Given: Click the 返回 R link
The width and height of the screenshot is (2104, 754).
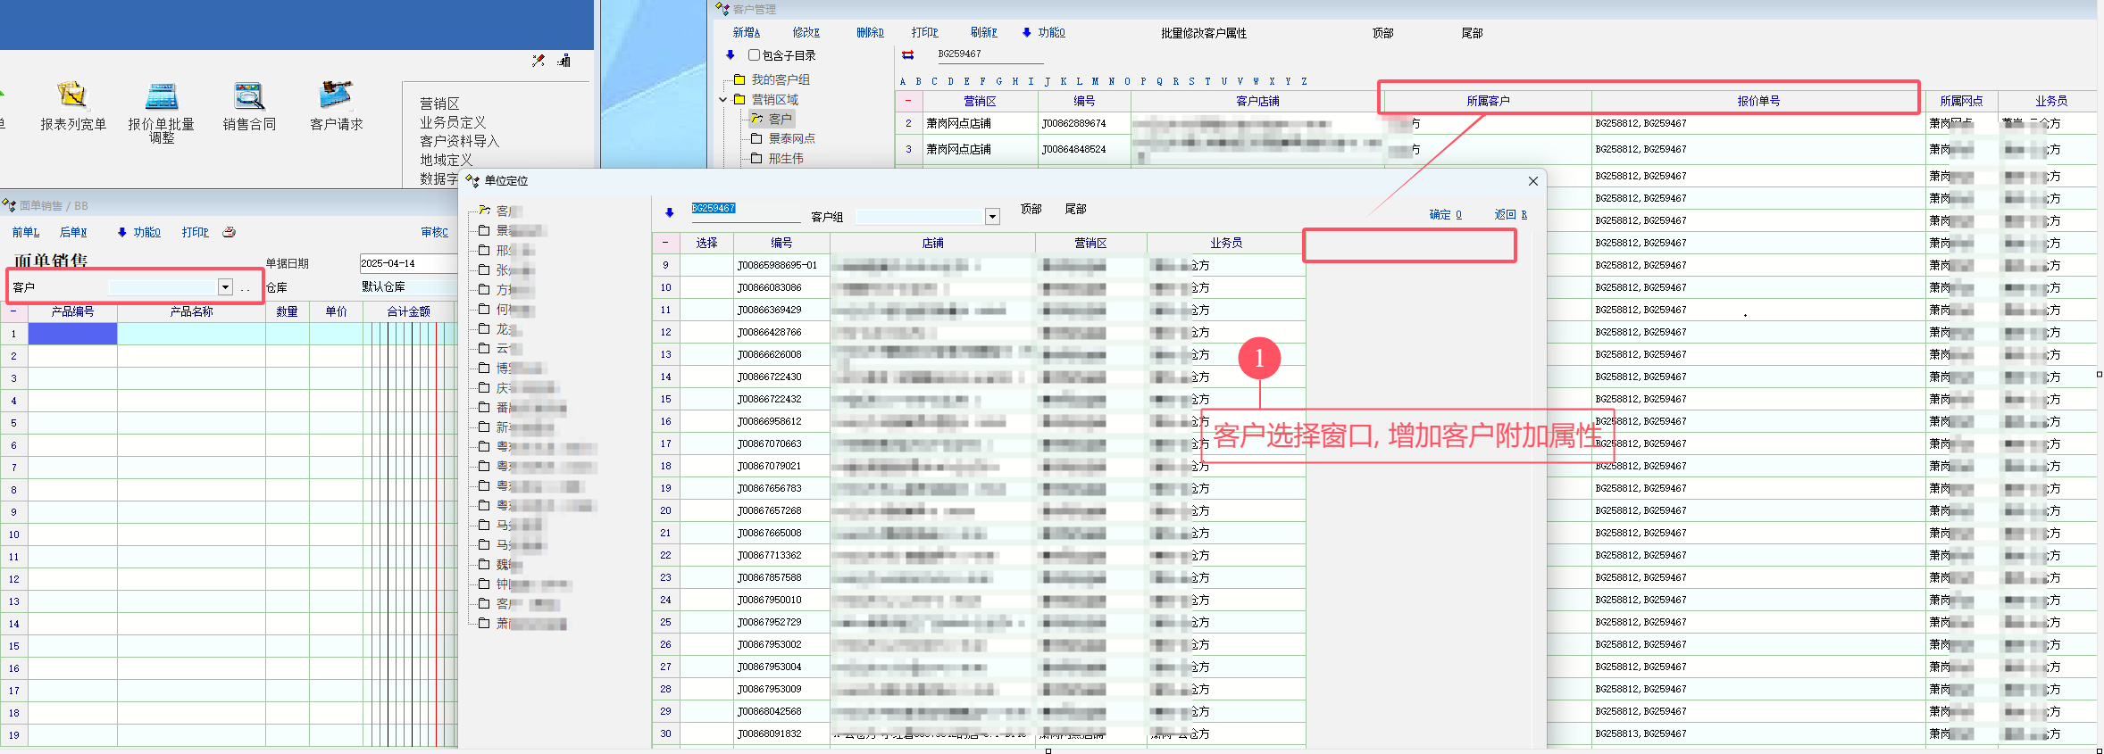Looking at the screenshot, I should pos(1510,214).
